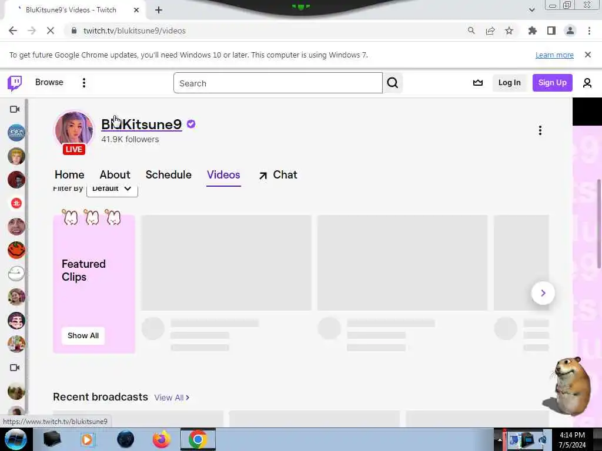Switch to the Schedule channel tab
Viewport: 602px width, 451px height.
(169, 175)
